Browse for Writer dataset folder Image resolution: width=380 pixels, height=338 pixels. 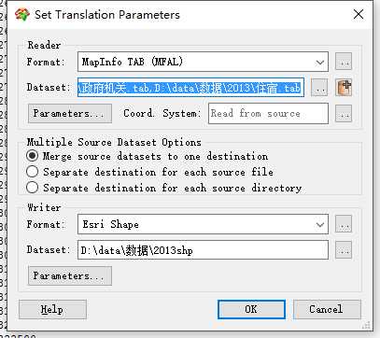tap(344, 250)
